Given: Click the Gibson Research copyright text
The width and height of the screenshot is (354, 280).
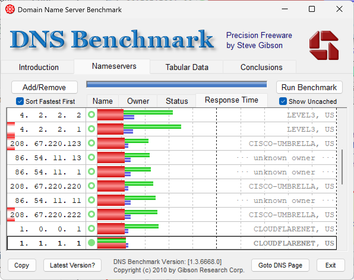Looking at the screenshot, I should [x=179, y=270].
